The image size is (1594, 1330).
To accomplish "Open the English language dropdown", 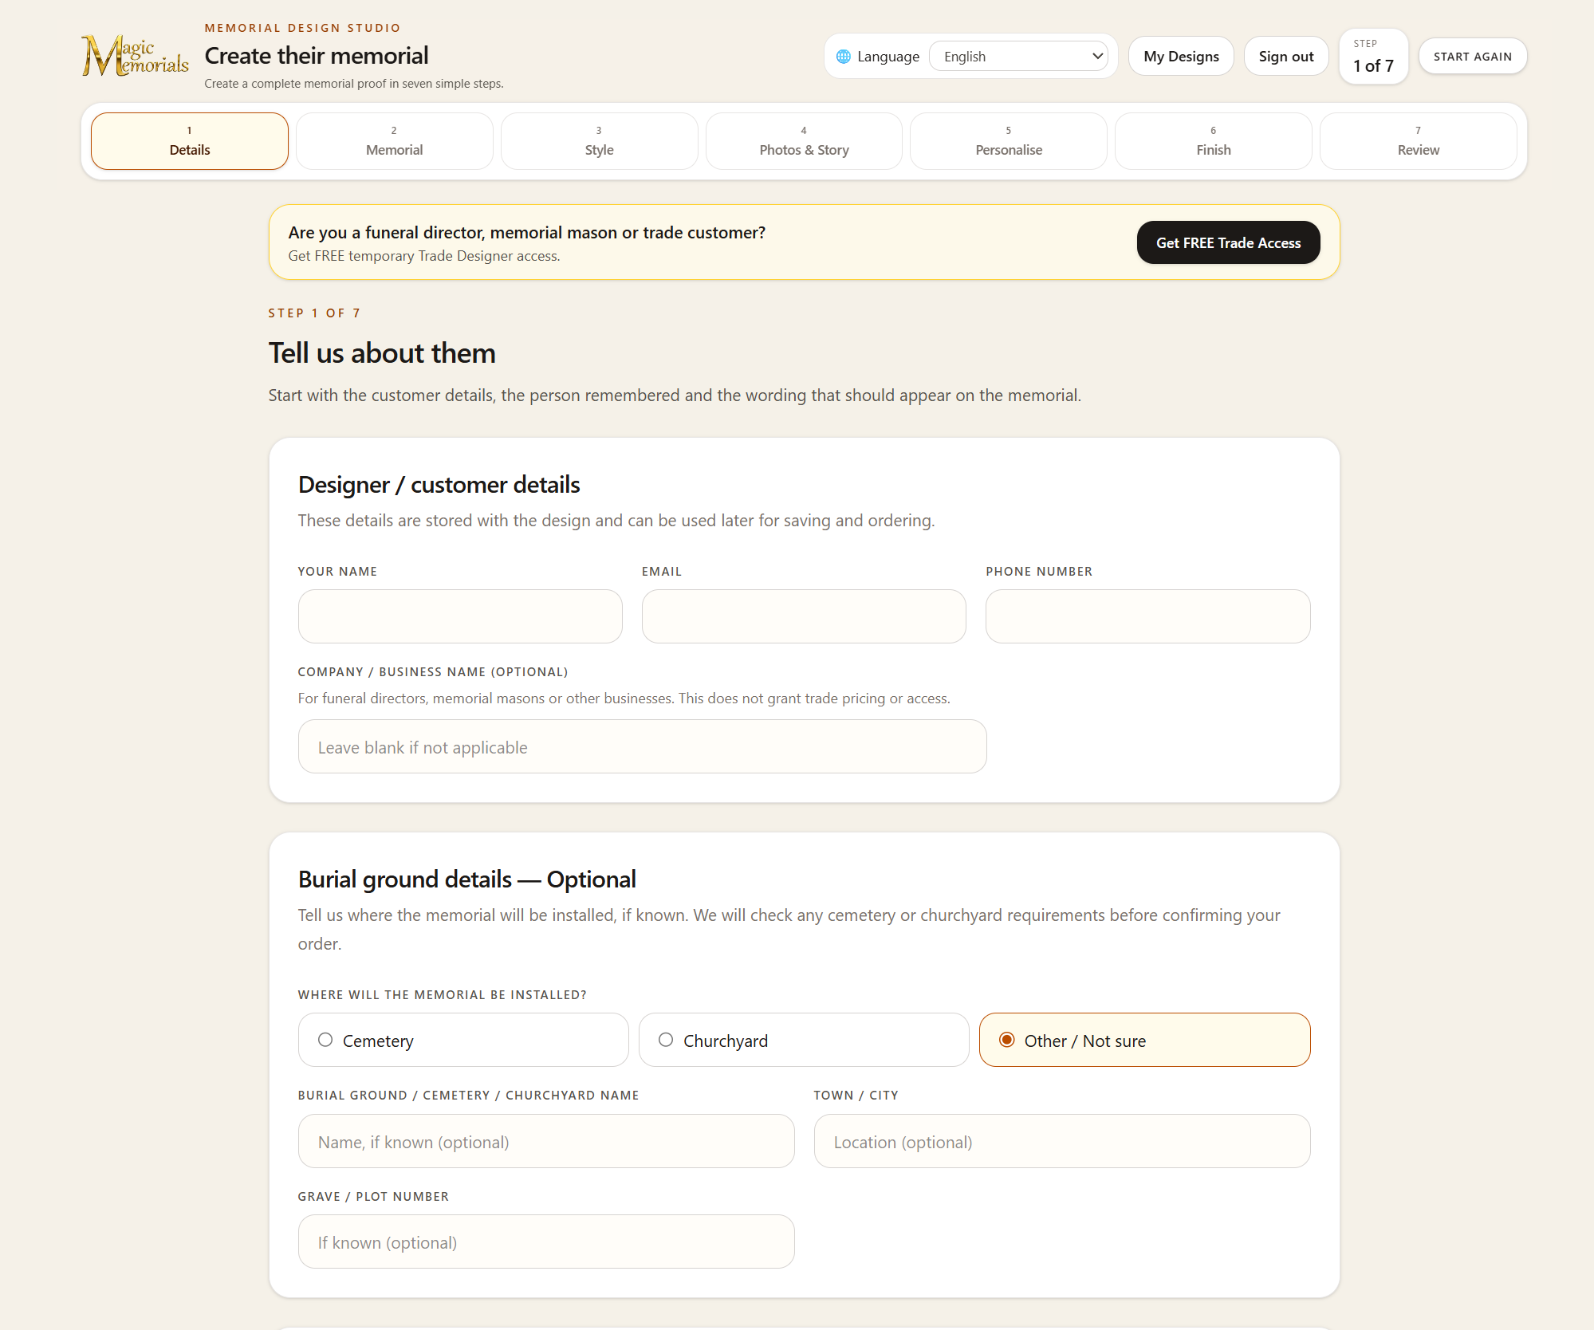I will point(1018,57).
